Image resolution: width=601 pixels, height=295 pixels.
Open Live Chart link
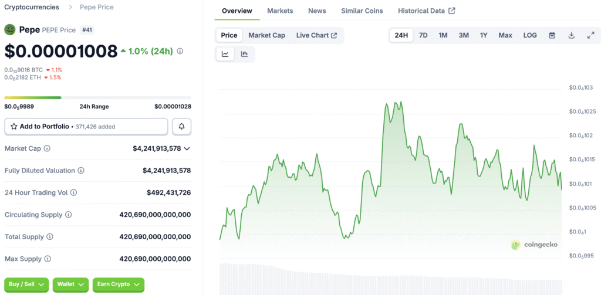pyautogui.click(x=316, y=35)
